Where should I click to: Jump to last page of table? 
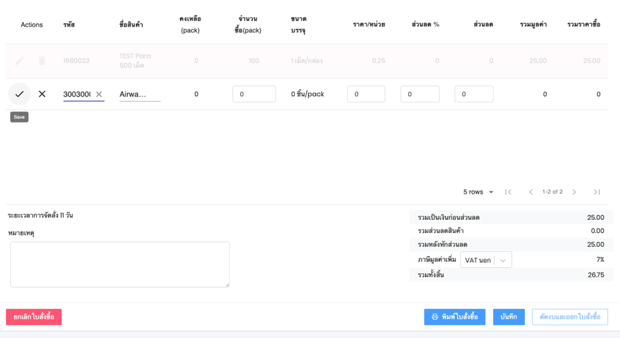click(x=596, y=192)
